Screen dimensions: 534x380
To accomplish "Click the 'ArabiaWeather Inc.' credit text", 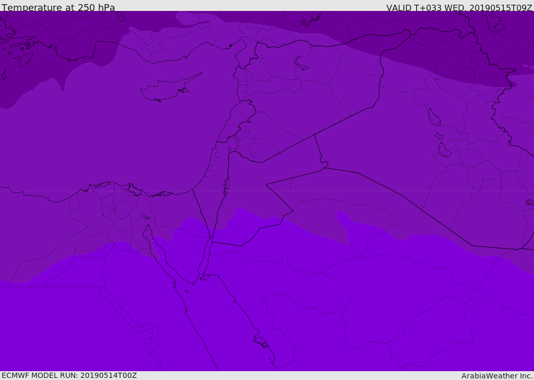I will click(x=497, y=376).
